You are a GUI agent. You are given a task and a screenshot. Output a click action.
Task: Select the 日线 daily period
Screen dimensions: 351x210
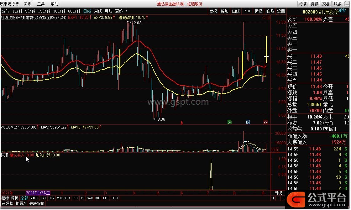87,11
